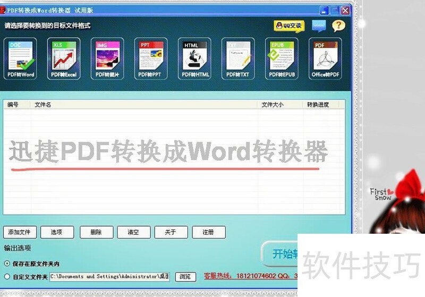Viewport: 425px width, 297px height.
Task: Select the Office转PDF conversion icon
Action: pyautogui.click(x=325, y=58)
